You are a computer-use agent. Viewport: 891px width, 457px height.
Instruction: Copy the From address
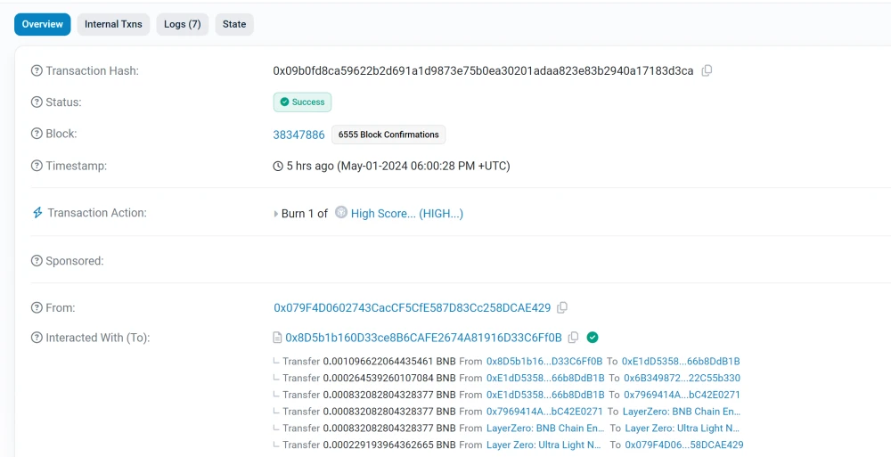[562, 308]
